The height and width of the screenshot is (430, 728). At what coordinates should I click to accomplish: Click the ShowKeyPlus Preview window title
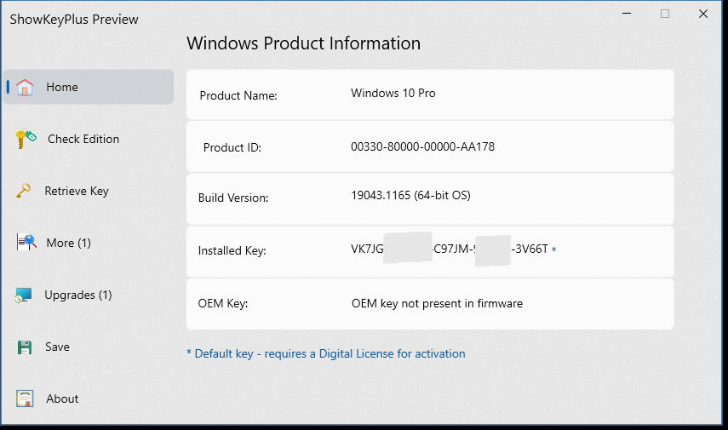tap(74, 20)
